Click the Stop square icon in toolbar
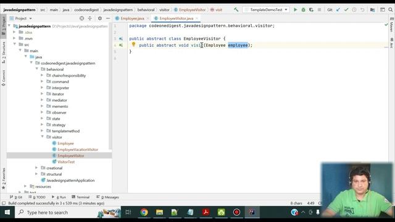 coord(320,10)
